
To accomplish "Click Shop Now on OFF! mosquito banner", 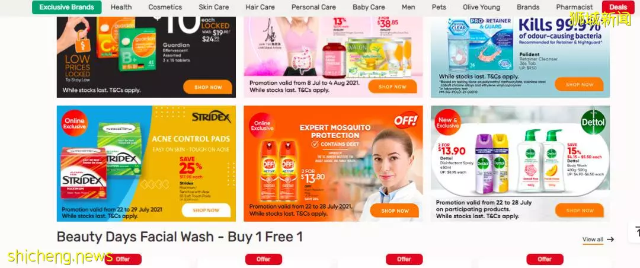I will [394, 211].
